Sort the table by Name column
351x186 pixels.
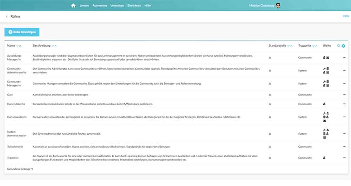pos(19,46)
